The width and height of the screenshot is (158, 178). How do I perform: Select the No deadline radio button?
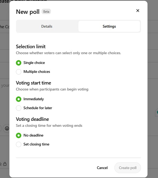[19, 135]
